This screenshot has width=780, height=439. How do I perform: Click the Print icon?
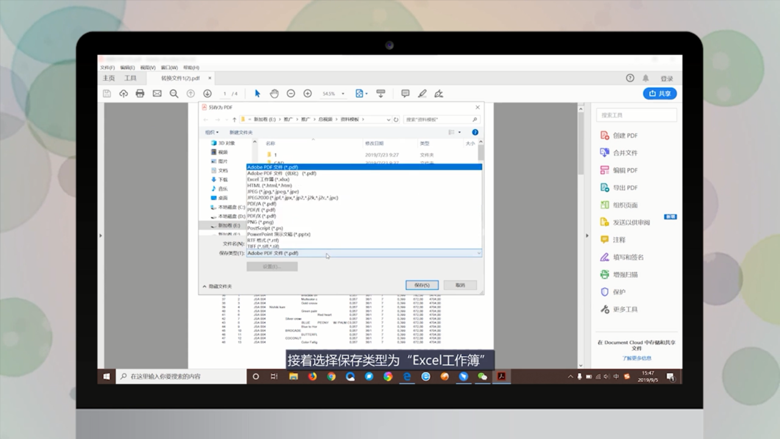140,93
